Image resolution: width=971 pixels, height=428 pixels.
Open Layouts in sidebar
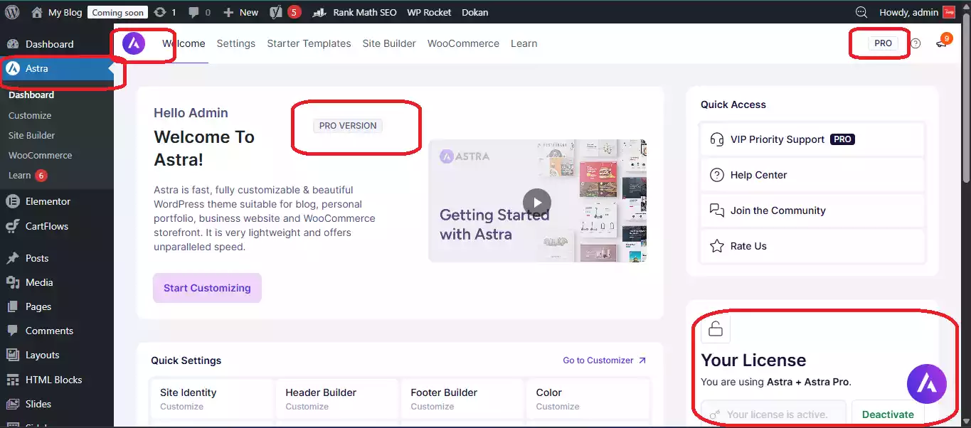pyautogui.click(x=57, y=355)
